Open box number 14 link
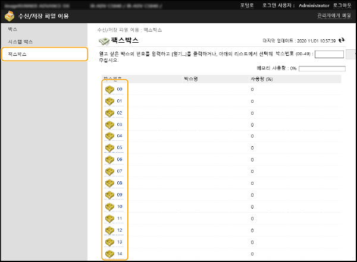Screen dimensions: 357x262 120,254
